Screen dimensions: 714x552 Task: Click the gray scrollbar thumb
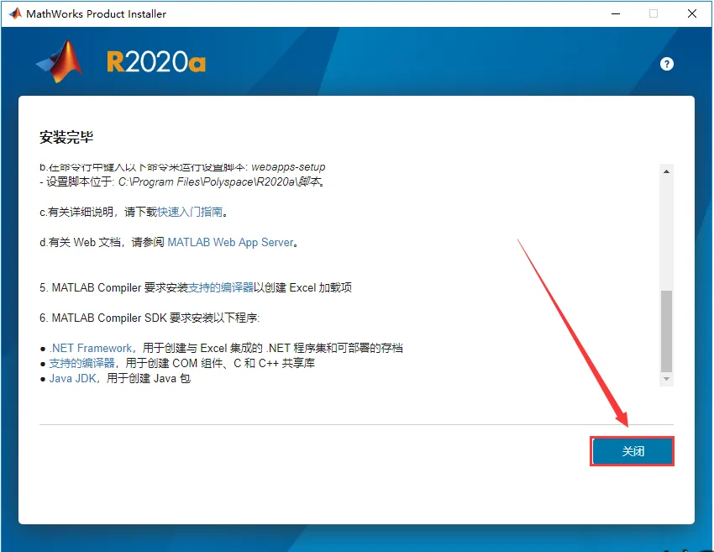[666, 331]
